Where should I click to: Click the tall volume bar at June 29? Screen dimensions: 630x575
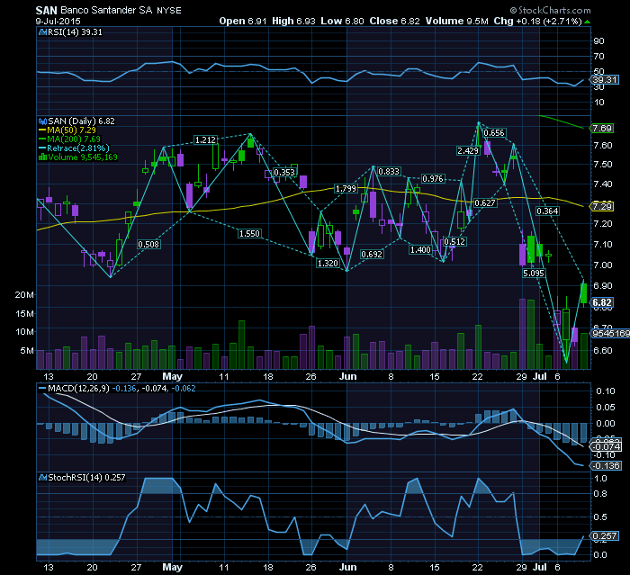(x=522, y=334)
